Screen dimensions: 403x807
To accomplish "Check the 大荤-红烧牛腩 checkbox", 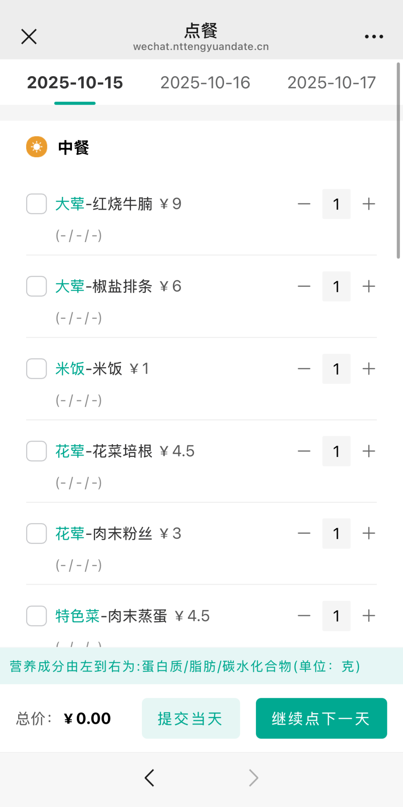I will (37, 204).
